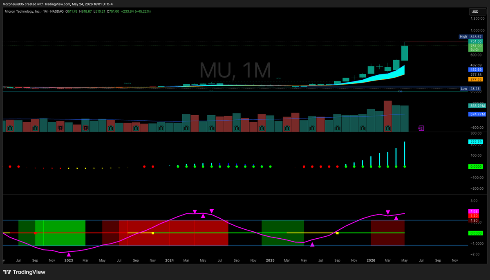Click magenta down triangle above March 2026
The image size is (490, 280).
[388, 212]
